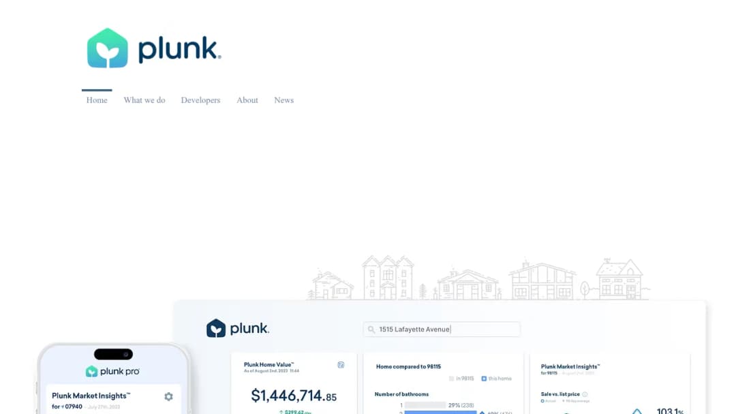
Task: Click the search magnifier icon
Action: click(371, 330)
